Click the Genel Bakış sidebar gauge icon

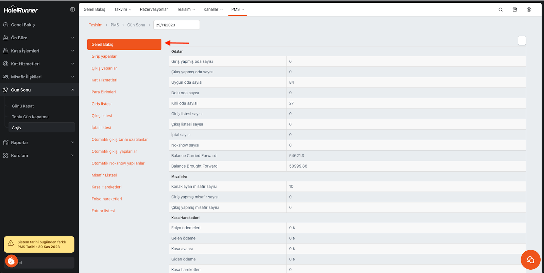pyautogui.click(x=6, y=25)
